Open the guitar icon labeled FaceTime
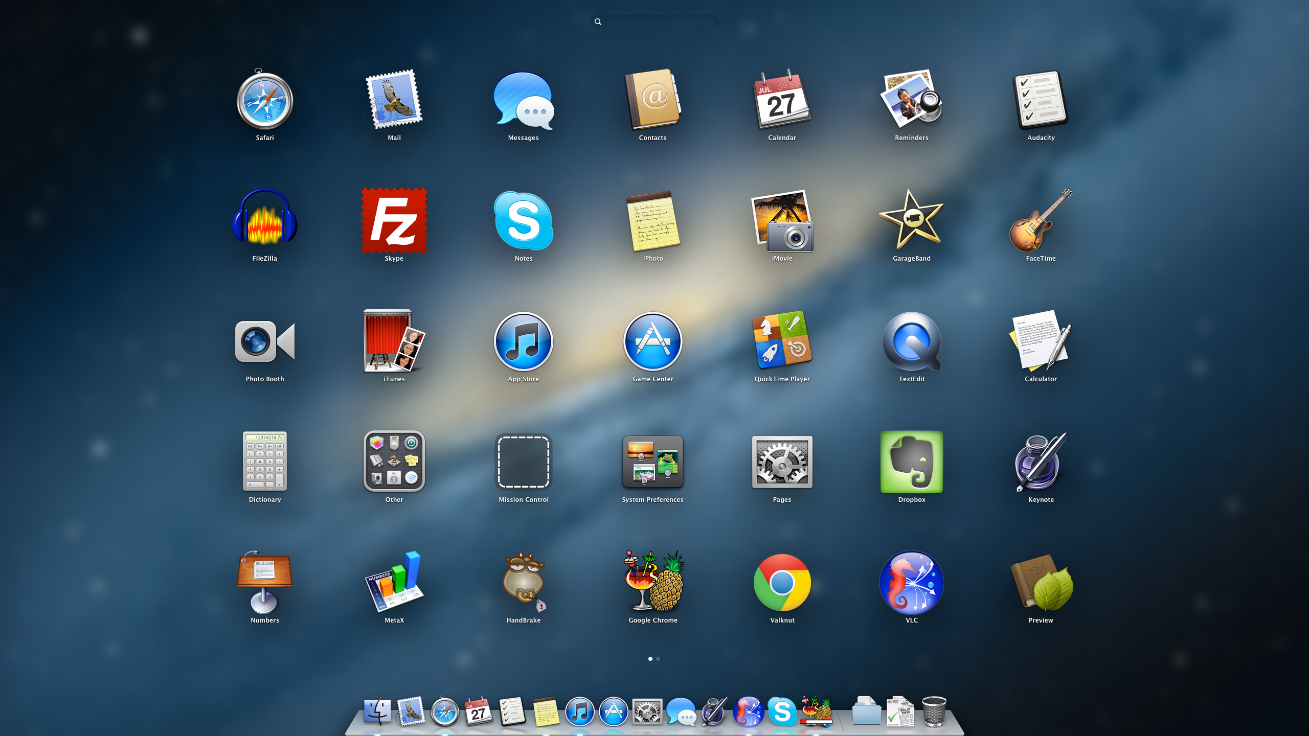This screenshot has width=1309, height=736. 1041,220
